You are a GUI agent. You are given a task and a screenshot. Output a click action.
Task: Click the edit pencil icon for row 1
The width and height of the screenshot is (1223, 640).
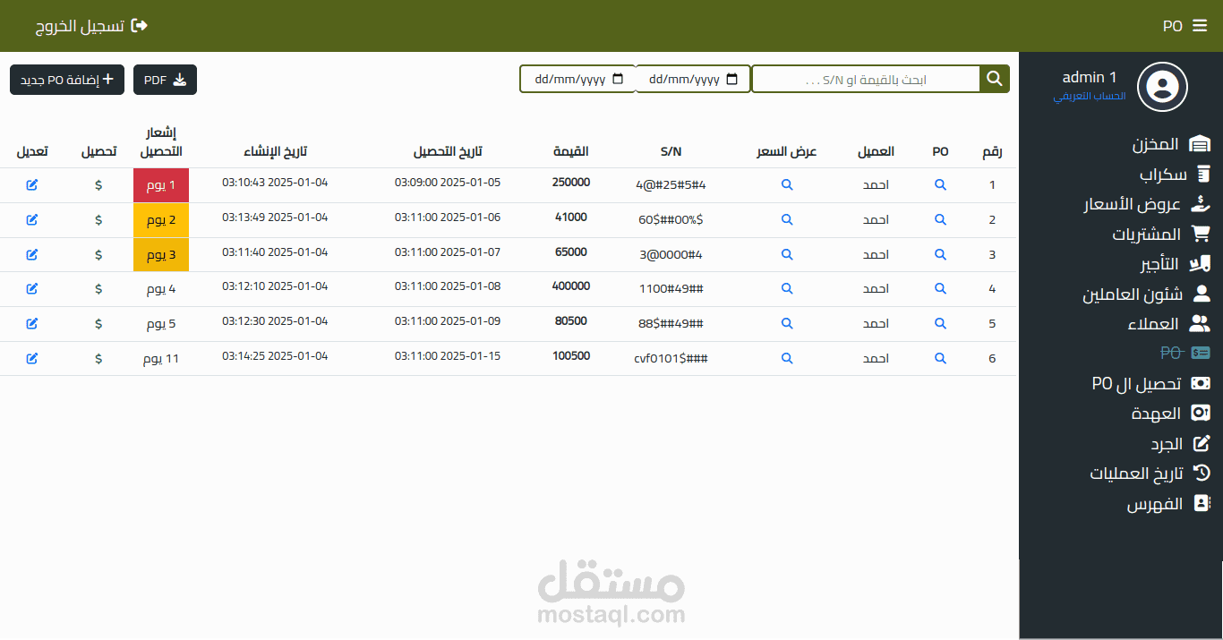click(33, 184)
